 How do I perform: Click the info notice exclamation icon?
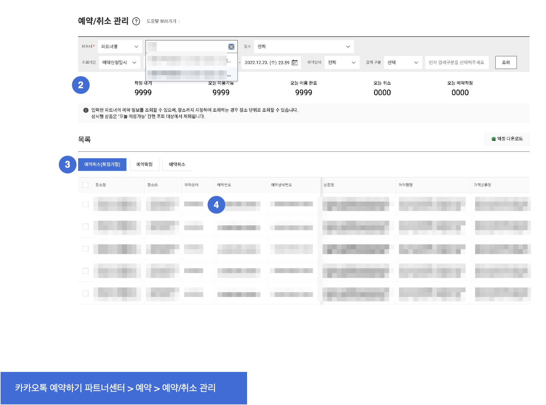tap(86, 110)
